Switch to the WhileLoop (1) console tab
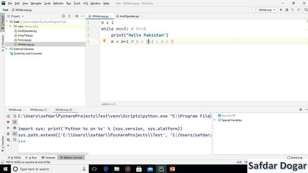This screenshot has height=173, width=308. tap(38, 110)
